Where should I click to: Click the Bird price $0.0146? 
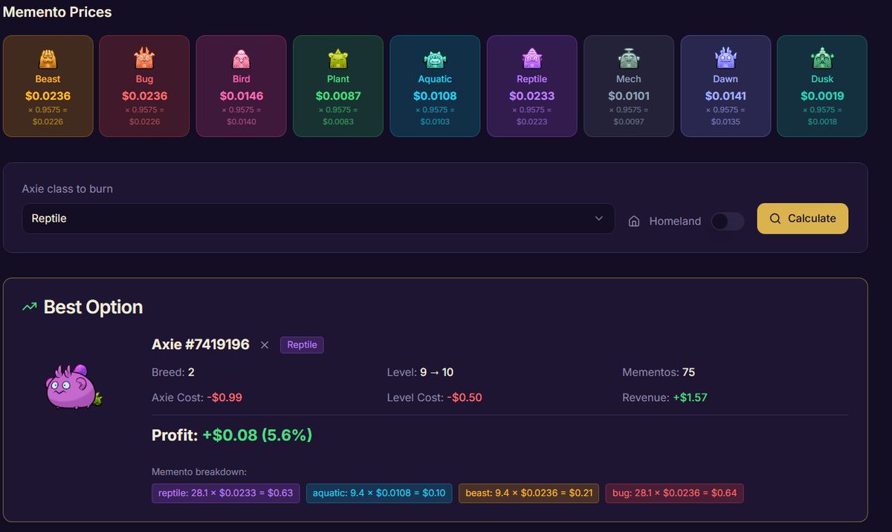click(241, 95)
